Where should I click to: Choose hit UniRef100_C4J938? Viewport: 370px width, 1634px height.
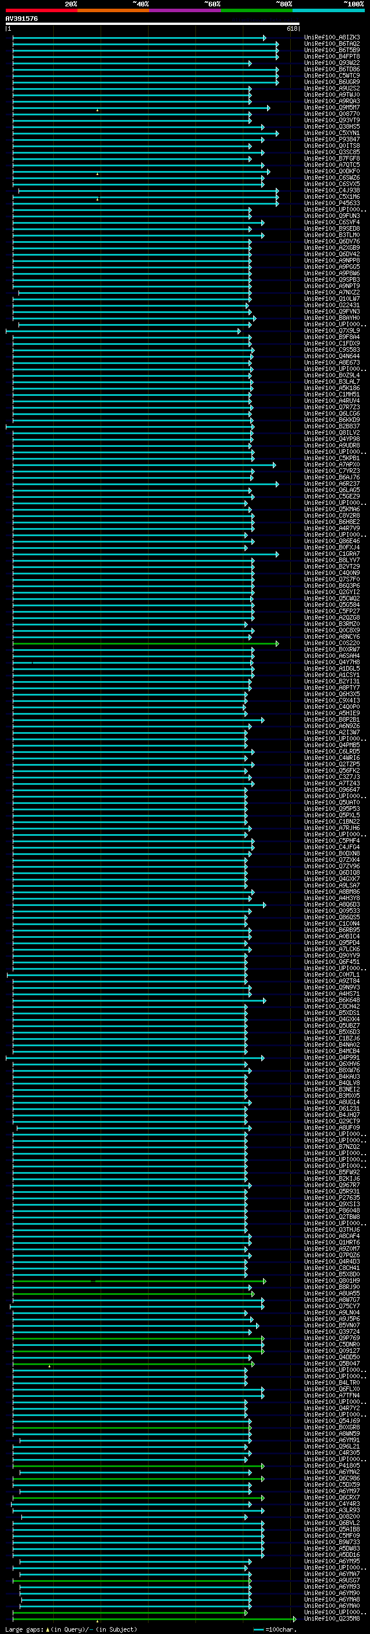coord(331,190)
